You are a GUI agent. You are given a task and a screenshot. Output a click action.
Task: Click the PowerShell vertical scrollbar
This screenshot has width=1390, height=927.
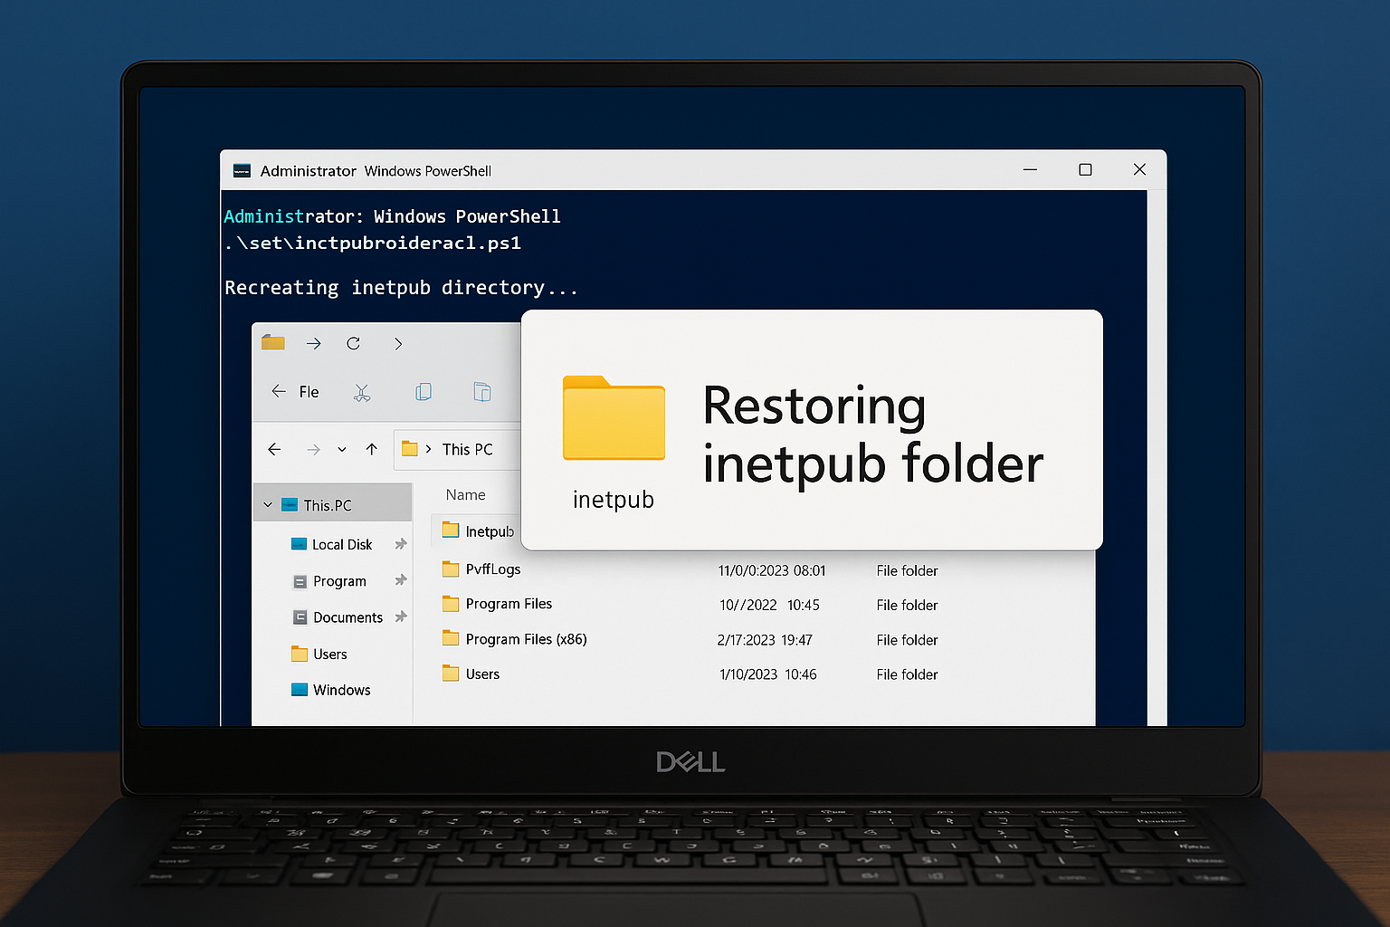pyautogui.click(x=1157, y=457)
